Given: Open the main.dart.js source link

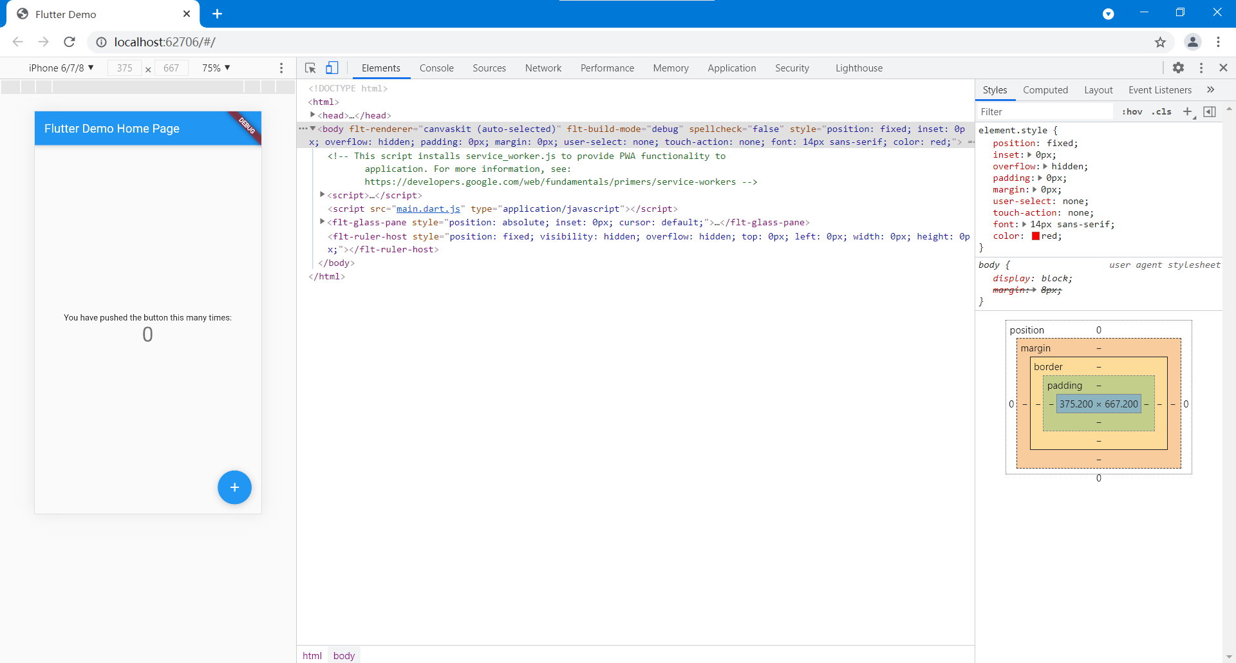Looking at the screenshot, I should click(x=428, y=209).
